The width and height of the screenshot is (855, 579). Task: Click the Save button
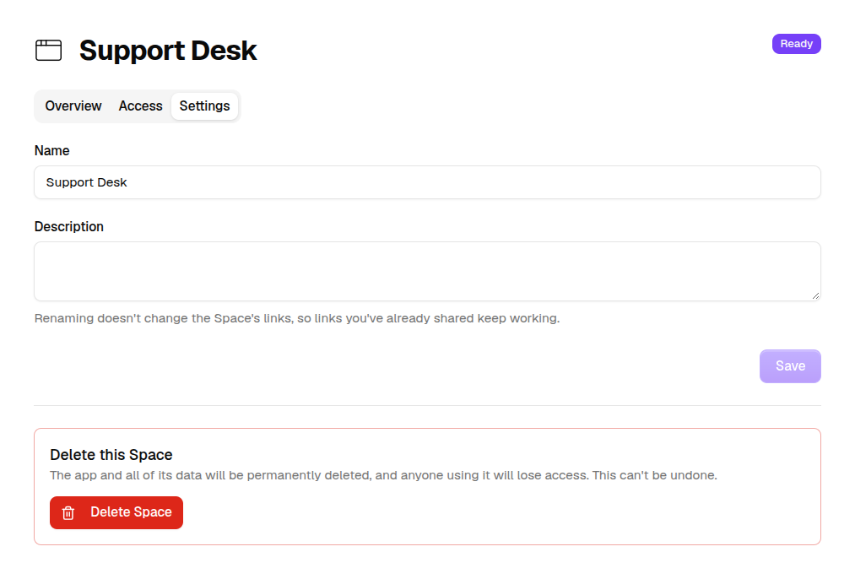coord(790,365)
